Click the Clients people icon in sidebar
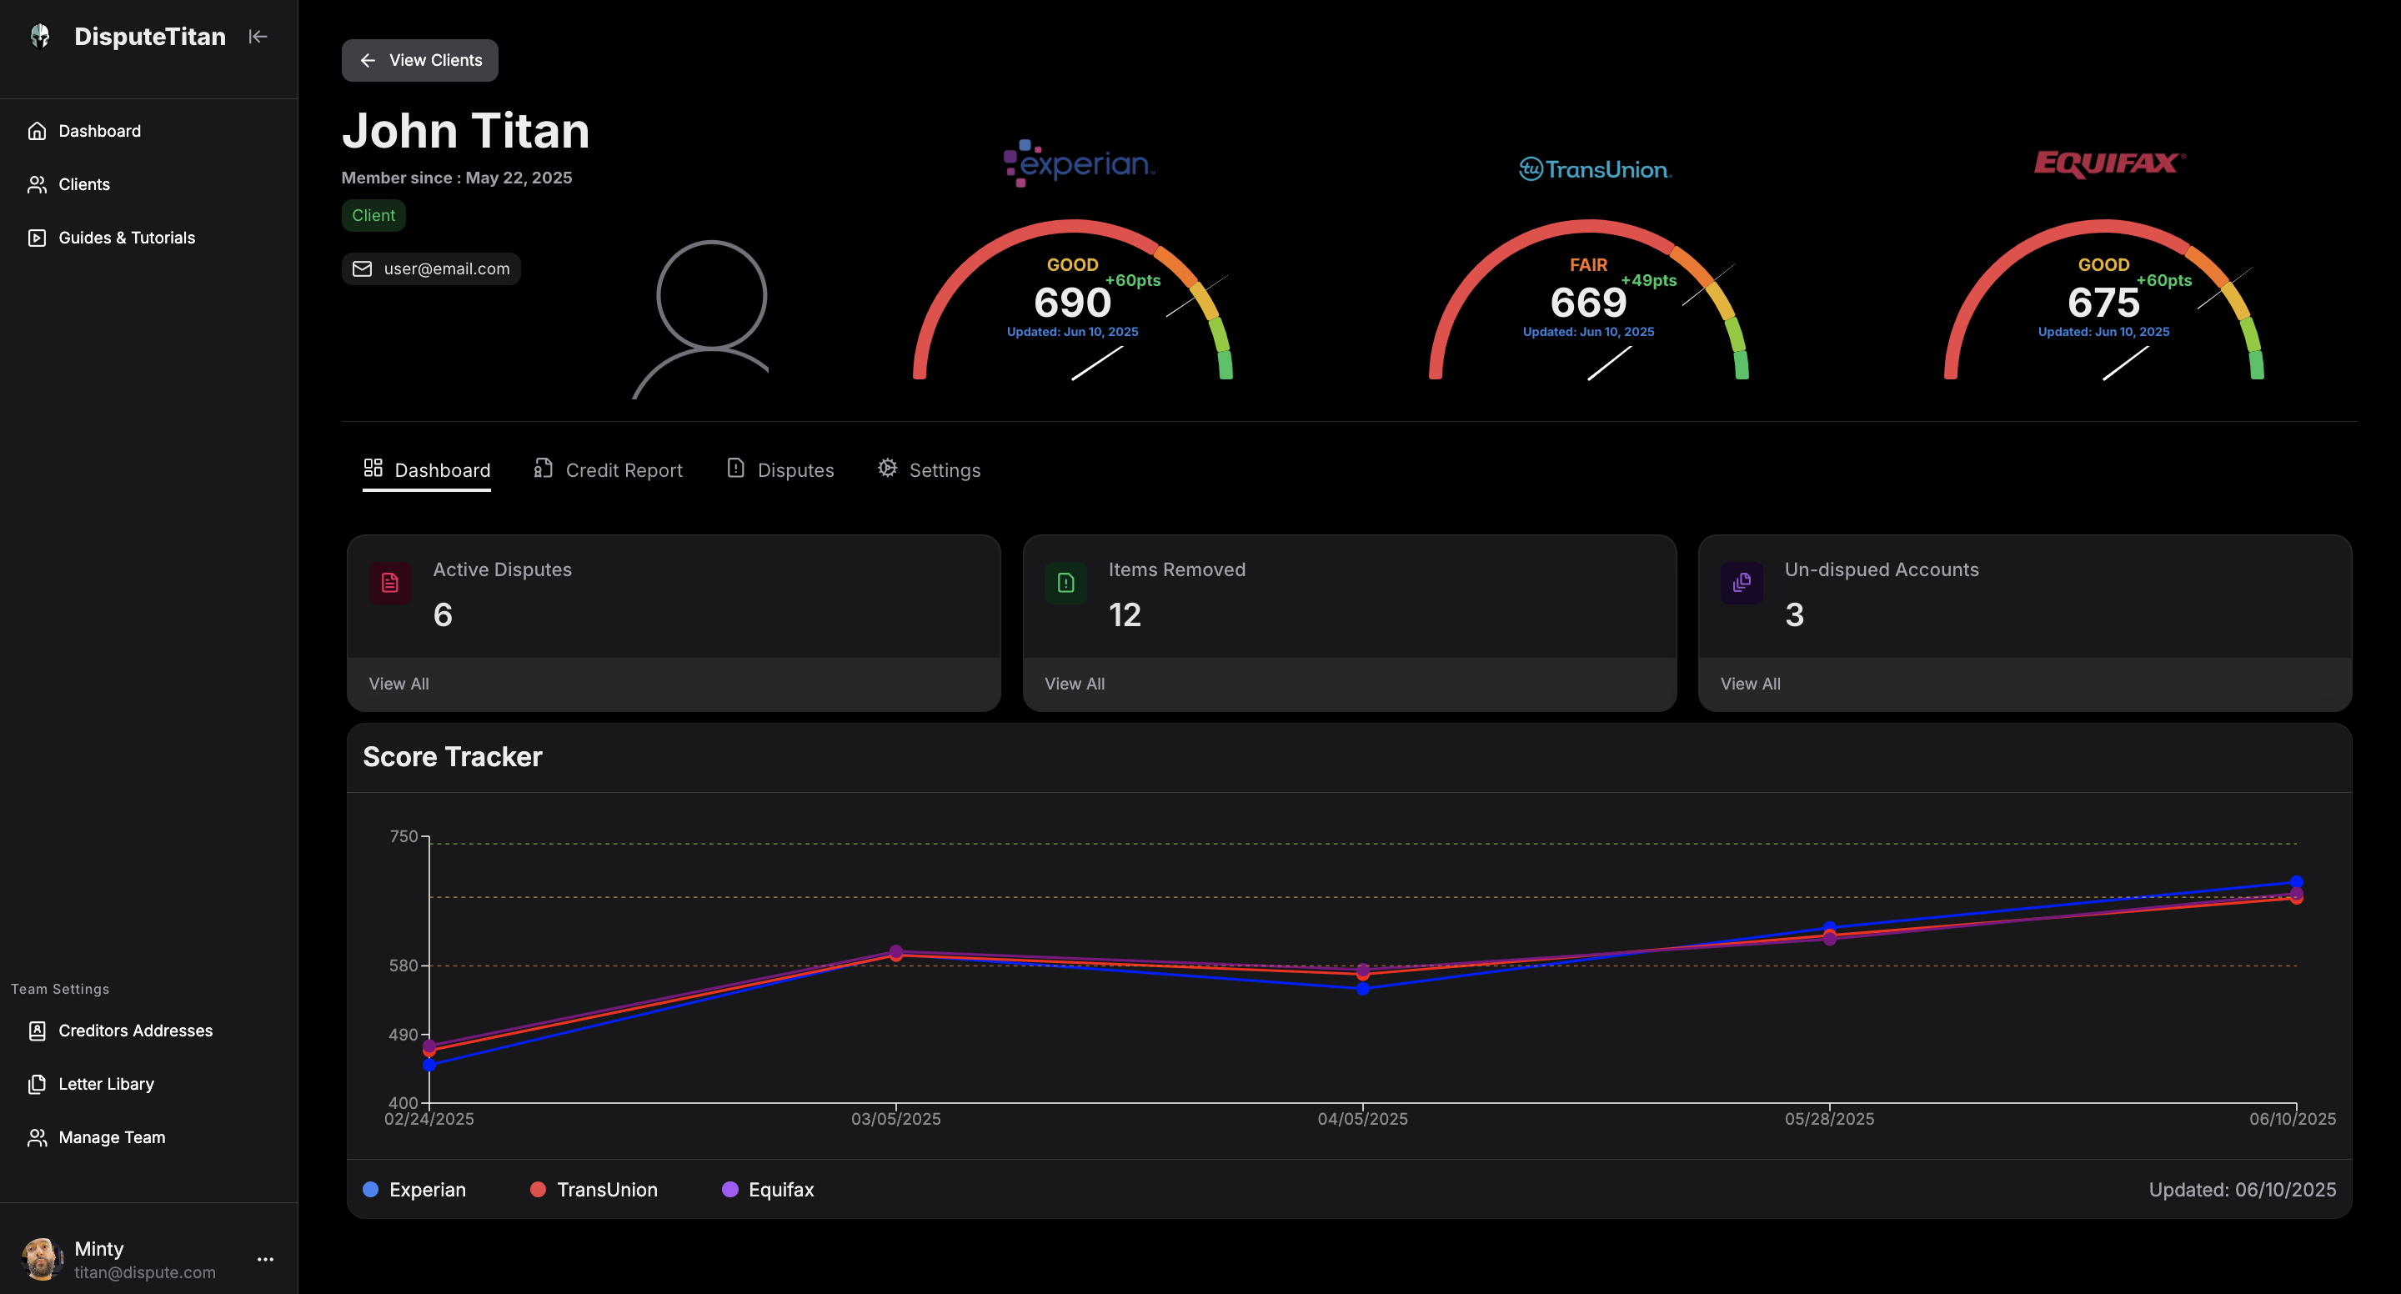The width and height of the screenshot is (2401, 1294). point(38,184)
